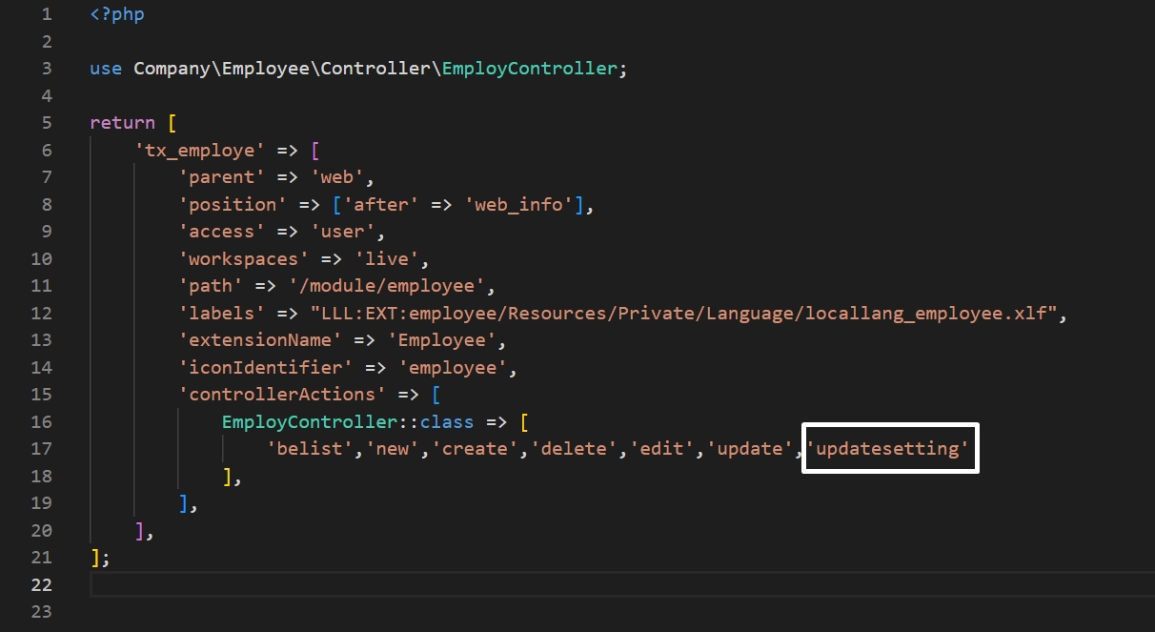Select the 'tx_employe' array key
The width and height of the screenshot is (1155, 632).
194,151
